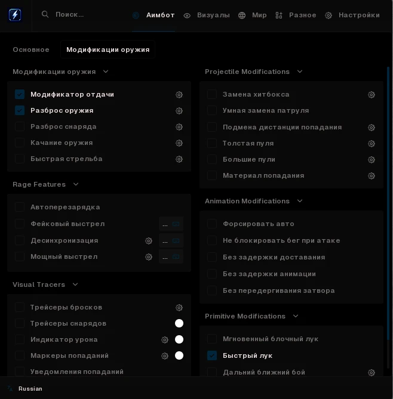The height and width of the screenshot is (399, 393).
Task: Collapse the Projectile Modifications chevron
Action: coord(300,72)
